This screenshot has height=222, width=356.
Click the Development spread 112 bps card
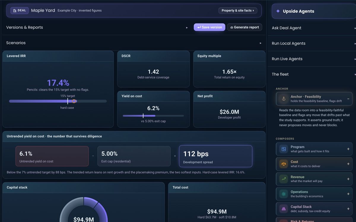(x=216, y=156)
